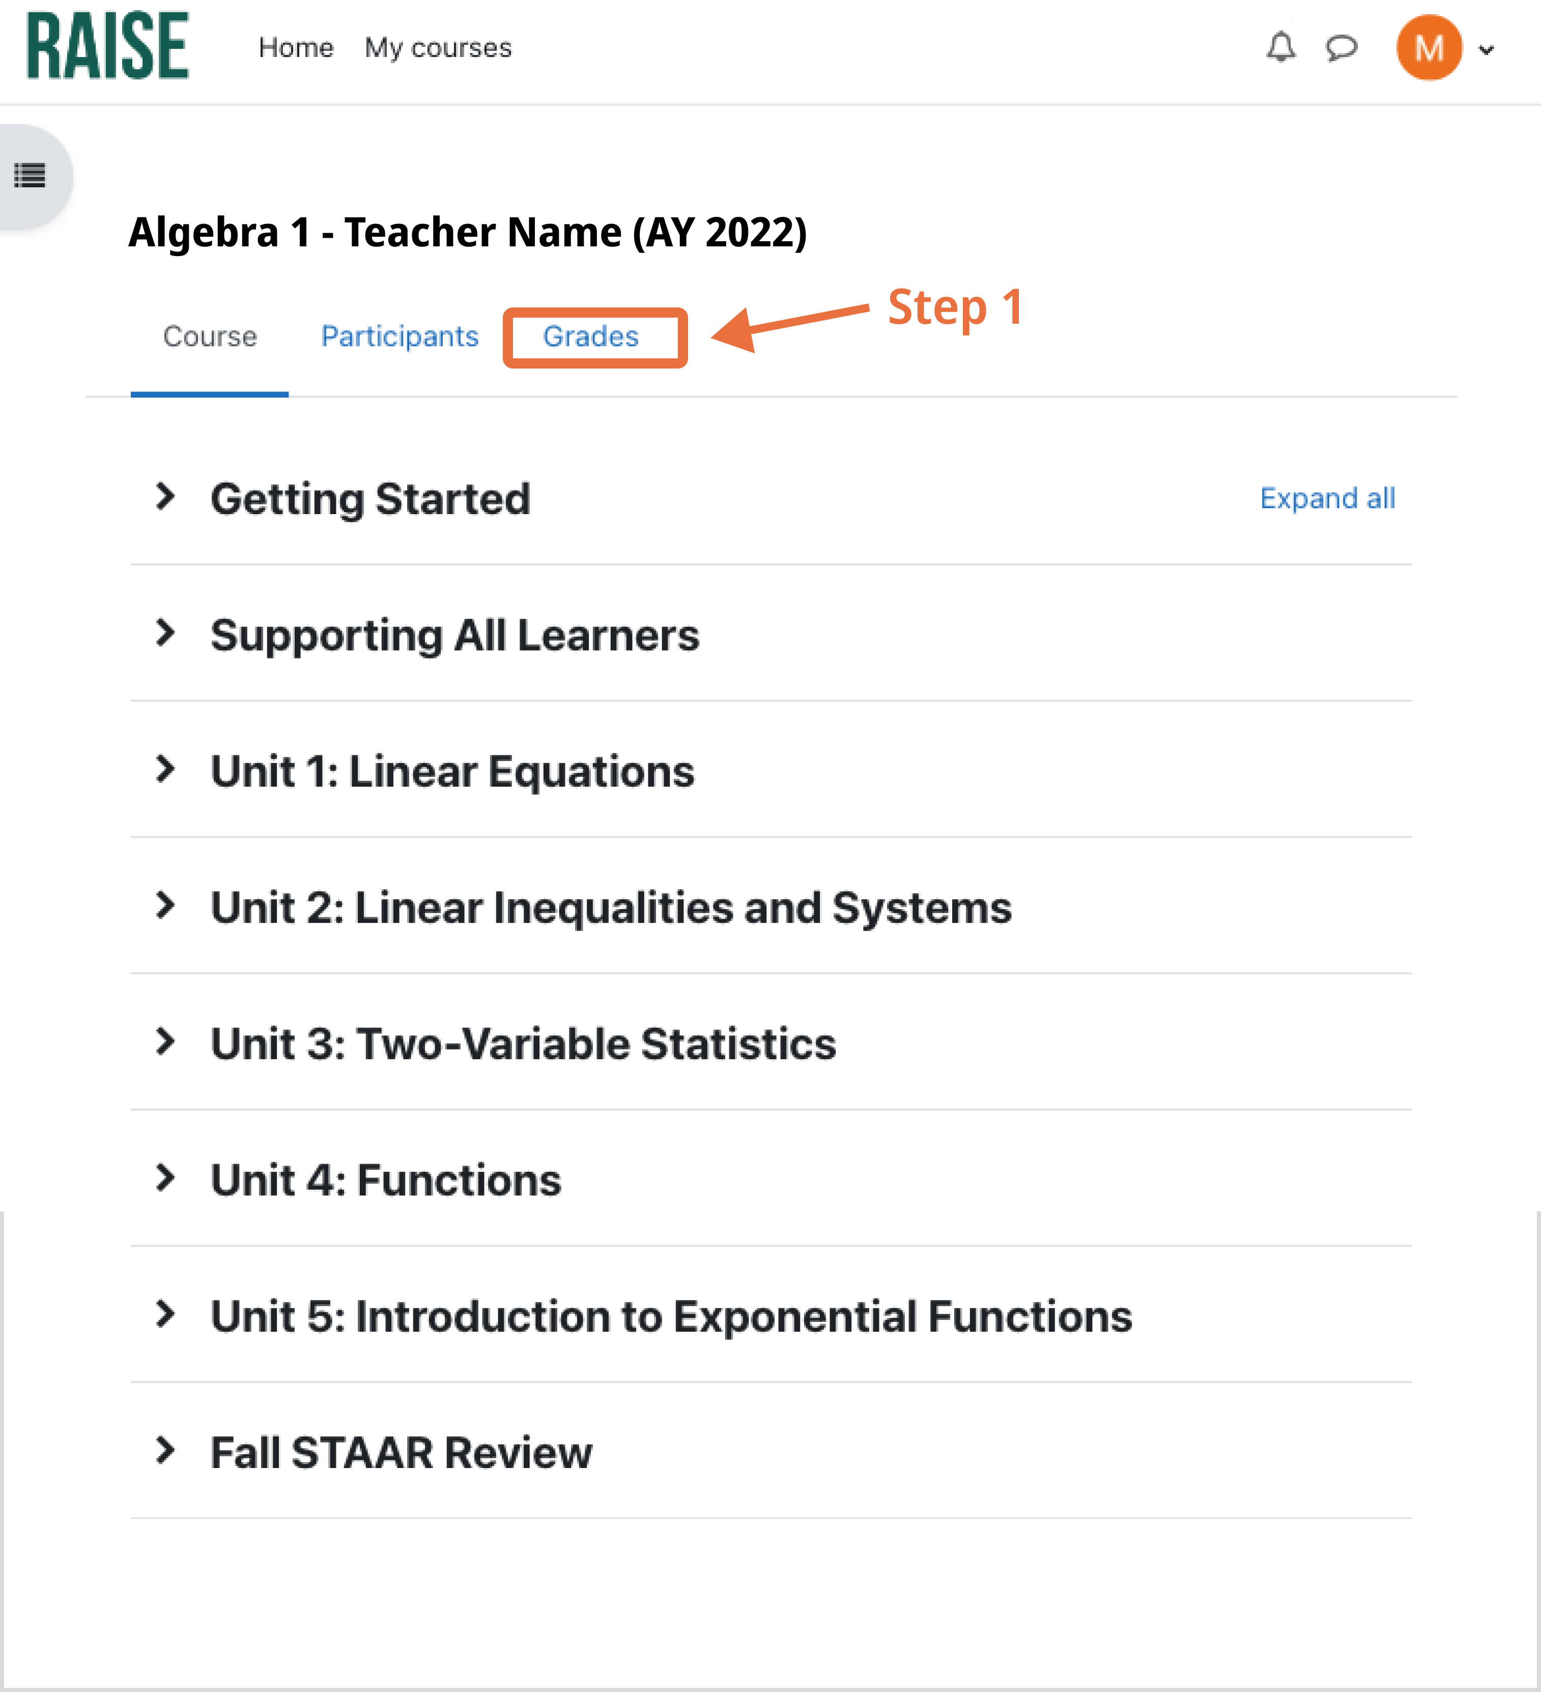Image resolution: width=1541 pixels, height=1692 pixels.
Task: Open My courses navigation link
Action: pos(437,48)
